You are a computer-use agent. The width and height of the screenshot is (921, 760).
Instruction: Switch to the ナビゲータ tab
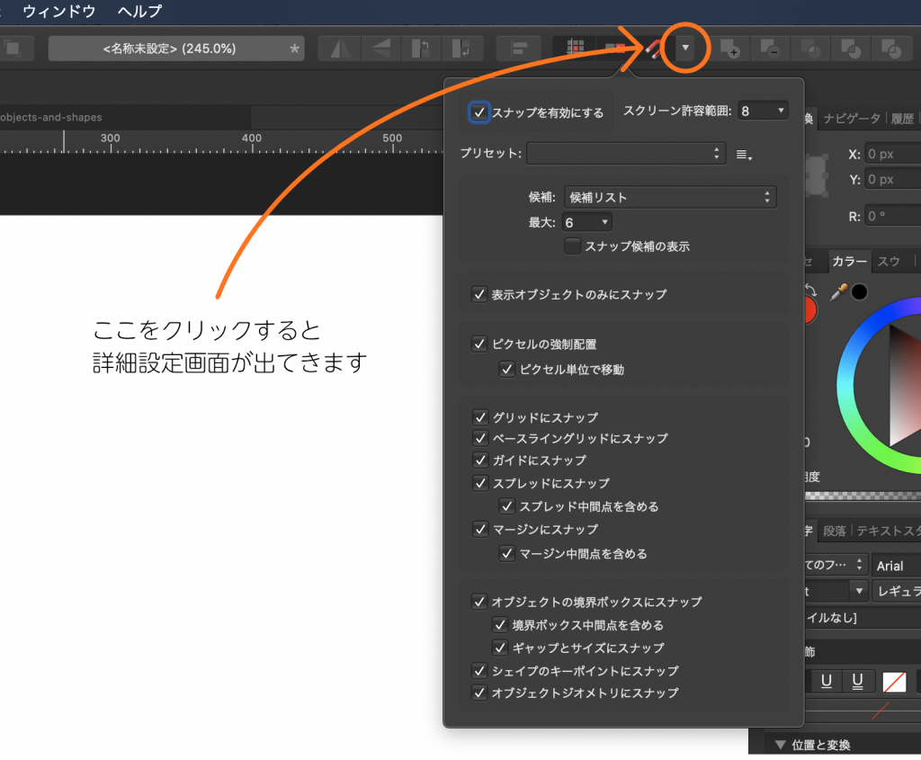(851, 118)
